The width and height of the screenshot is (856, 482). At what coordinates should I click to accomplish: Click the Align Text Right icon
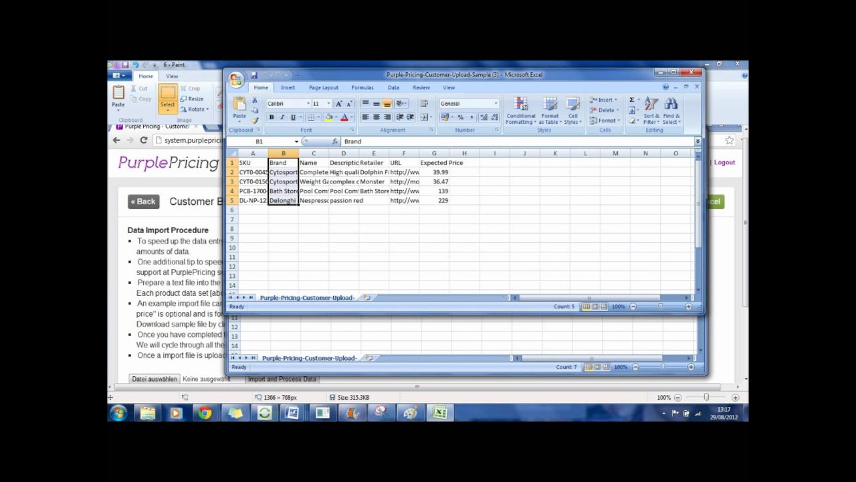[387, 117]
